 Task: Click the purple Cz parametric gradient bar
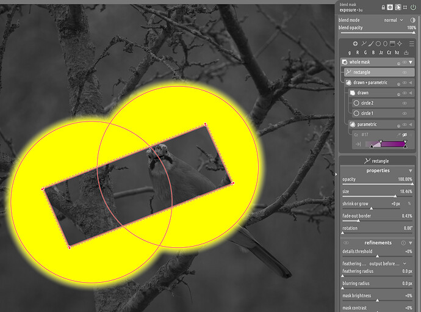[x=386, y=144]
